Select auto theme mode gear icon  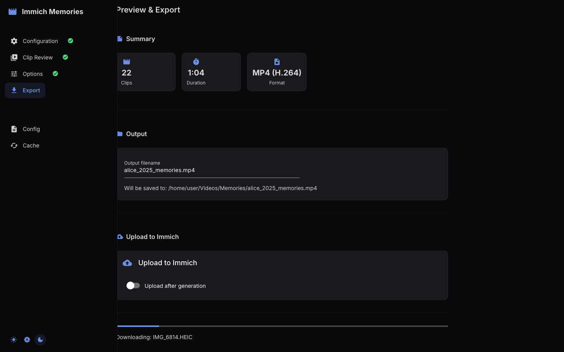pos(27,340)
